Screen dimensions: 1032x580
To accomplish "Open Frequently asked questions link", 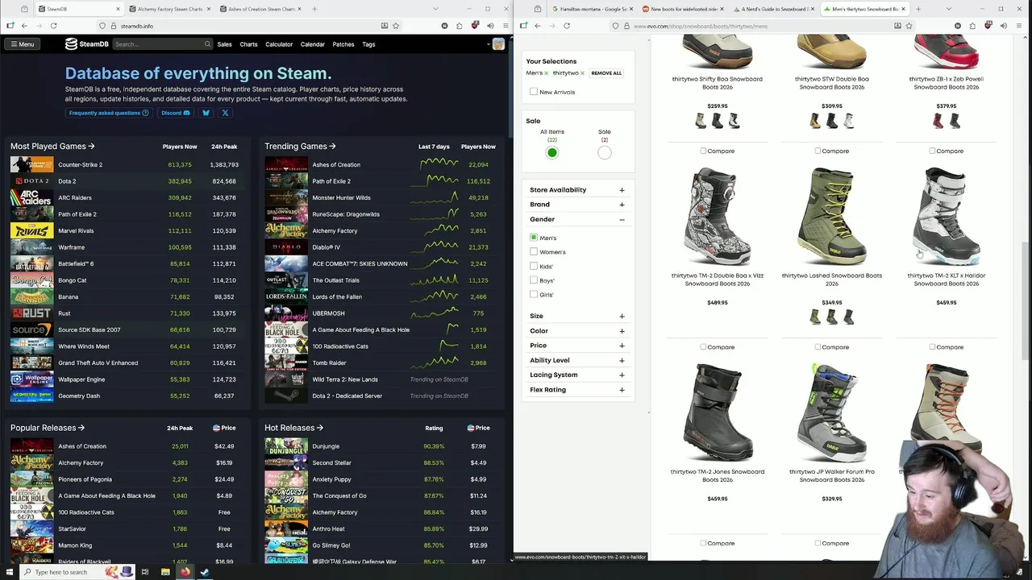I will pos(109,113).
